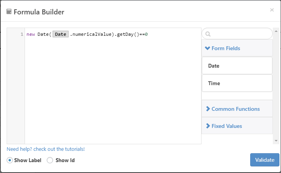Validate the formula
Screen dimensions: 281x173
[265, 160]
